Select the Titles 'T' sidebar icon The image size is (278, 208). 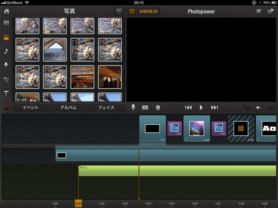[x=6, y=94]
